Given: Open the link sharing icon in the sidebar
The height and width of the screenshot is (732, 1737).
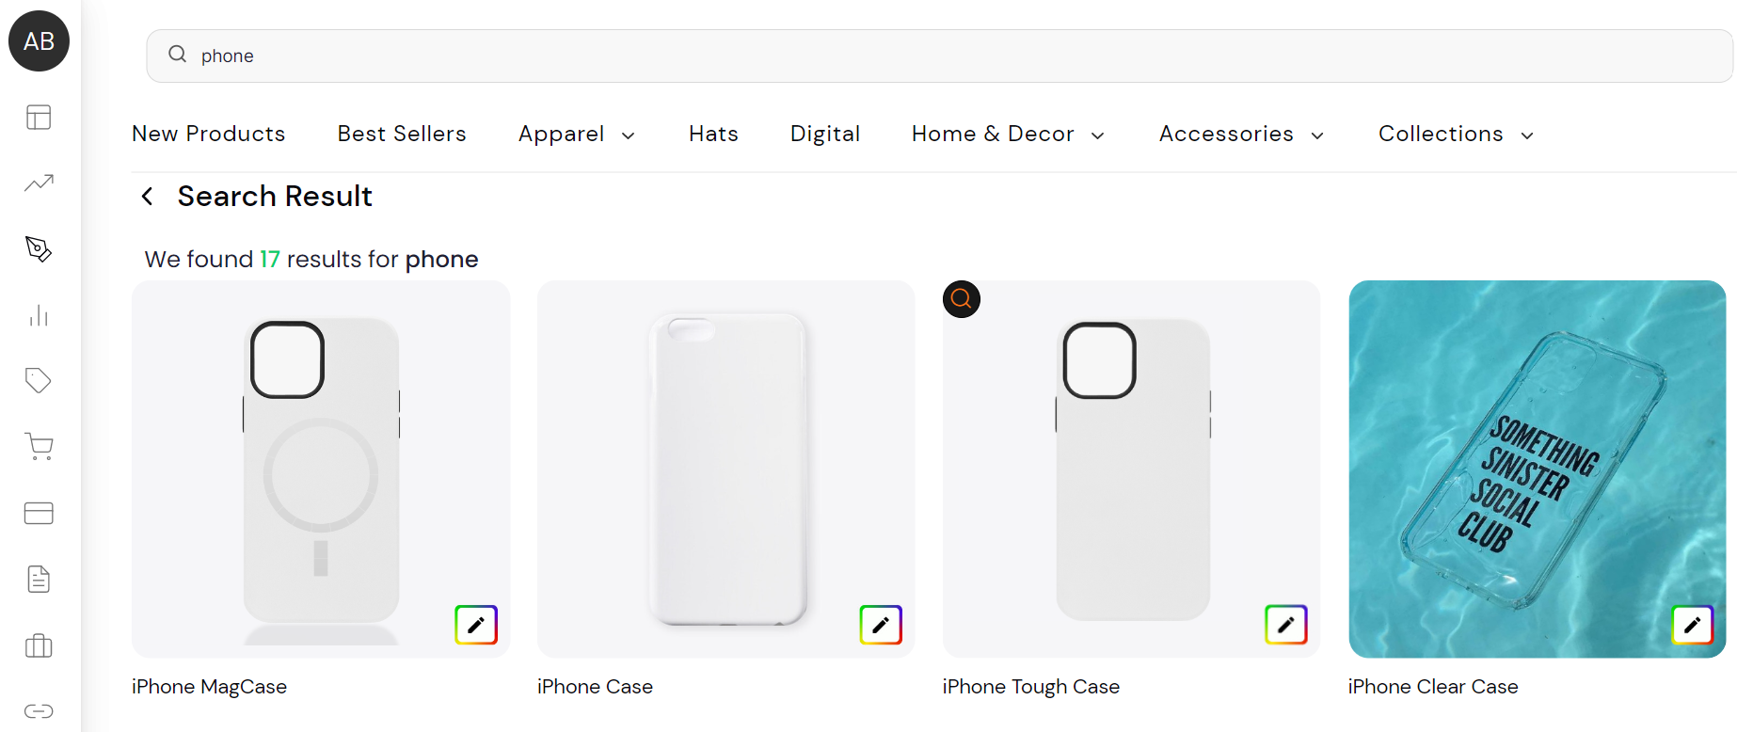Looking at the screenshot, I should [38, 710].
